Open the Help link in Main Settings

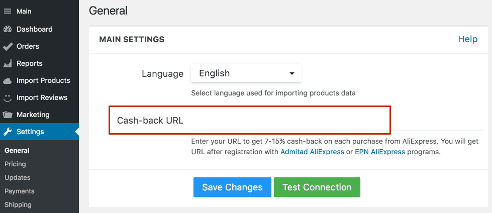(x=468, y=39)
